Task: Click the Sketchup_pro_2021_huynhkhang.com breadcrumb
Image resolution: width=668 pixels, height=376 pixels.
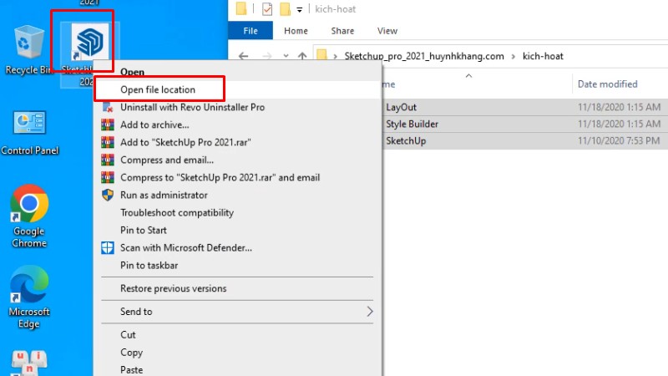Action: pyautogui.click(x=424, y=56)
